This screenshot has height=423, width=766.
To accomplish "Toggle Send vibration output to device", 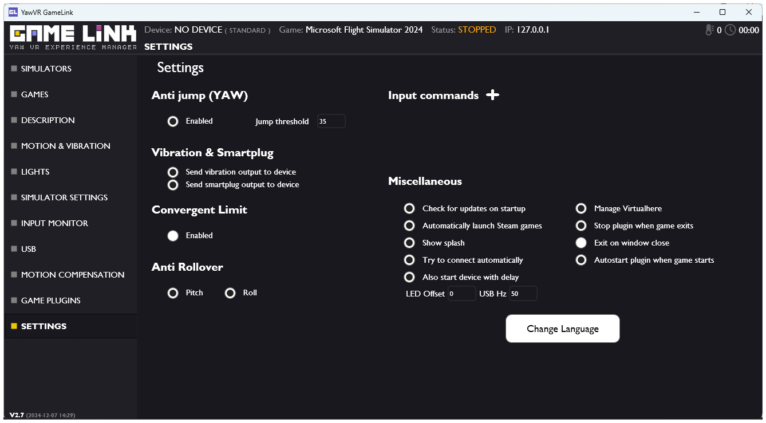I will point(173,172).
